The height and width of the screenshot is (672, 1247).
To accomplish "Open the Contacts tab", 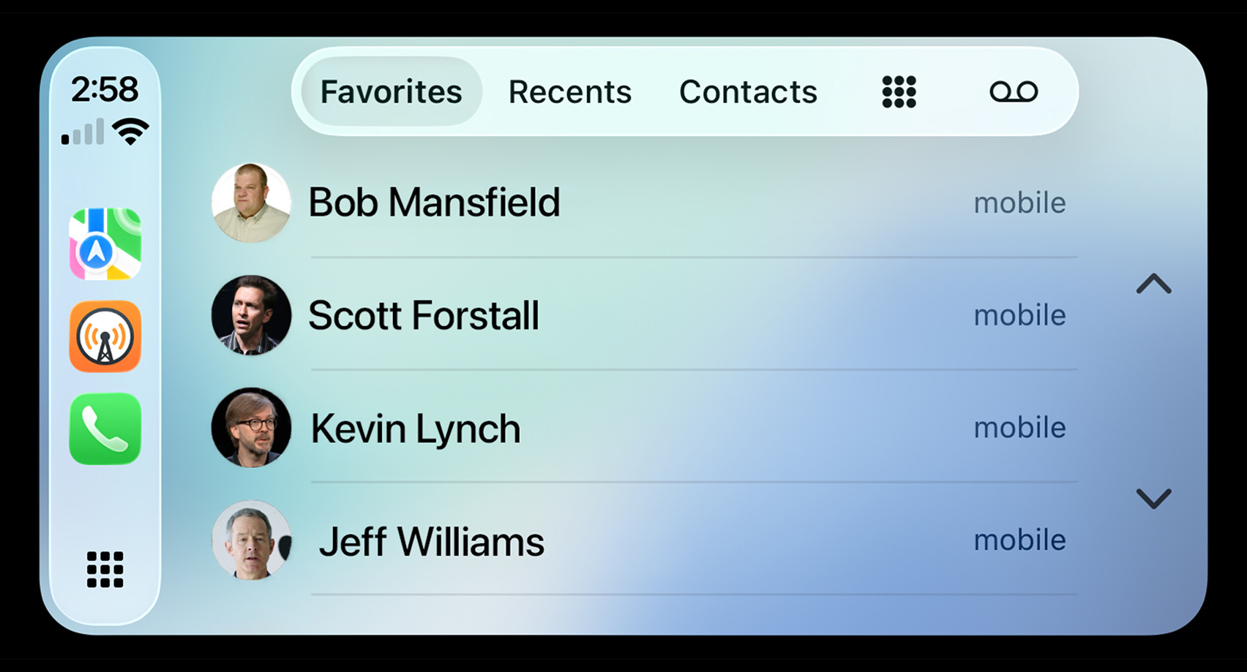I will [748, 92].
